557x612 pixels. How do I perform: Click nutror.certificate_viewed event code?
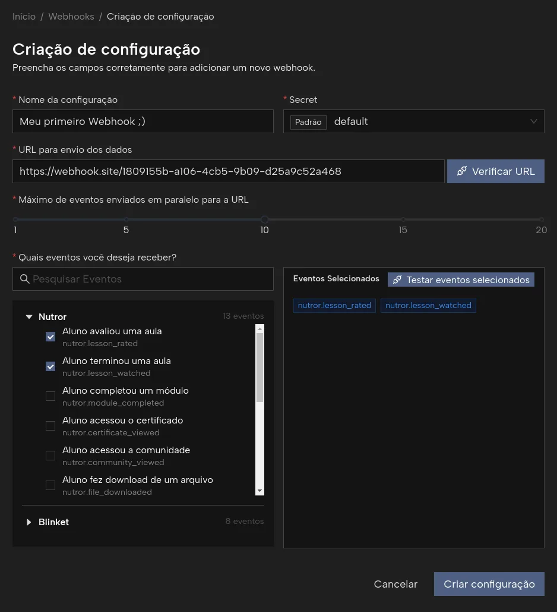click(110, 432)
